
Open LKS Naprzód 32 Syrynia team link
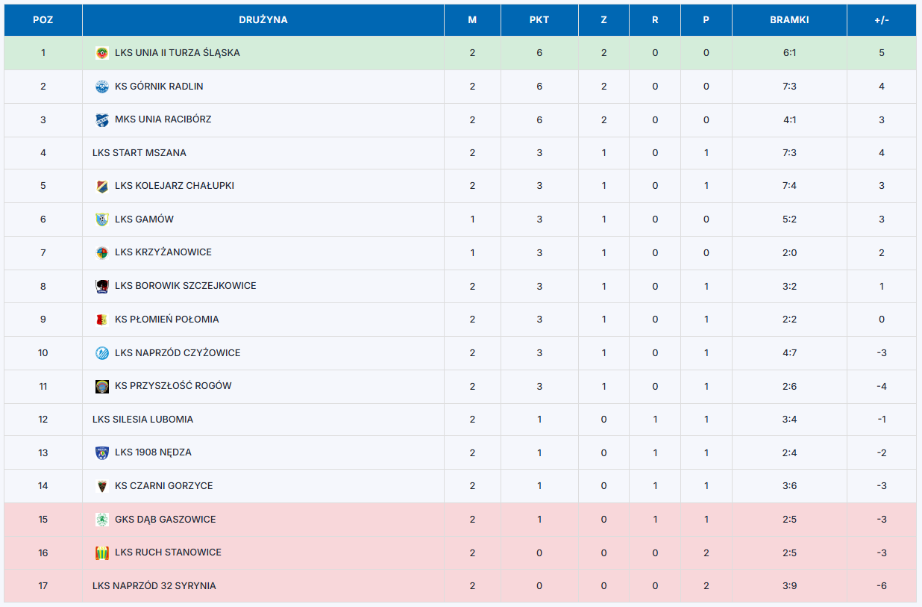pyautogui.click(x=154, y=586)
